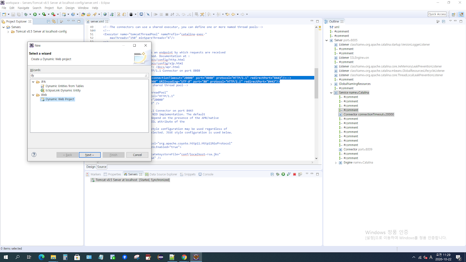Click Next in the New wizard dialog
The height and width of the screenshot is (262, 466).
click(x=90, y=155)
